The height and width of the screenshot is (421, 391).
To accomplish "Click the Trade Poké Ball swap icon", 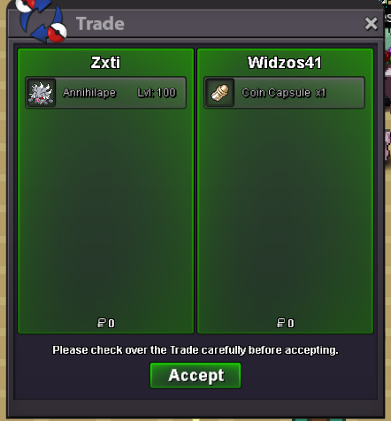I will 42,20.
